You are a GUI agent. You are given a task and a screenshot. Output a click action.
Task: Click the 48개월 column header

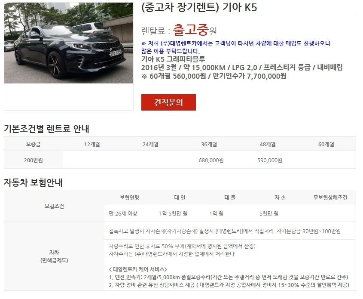[268, 144]
